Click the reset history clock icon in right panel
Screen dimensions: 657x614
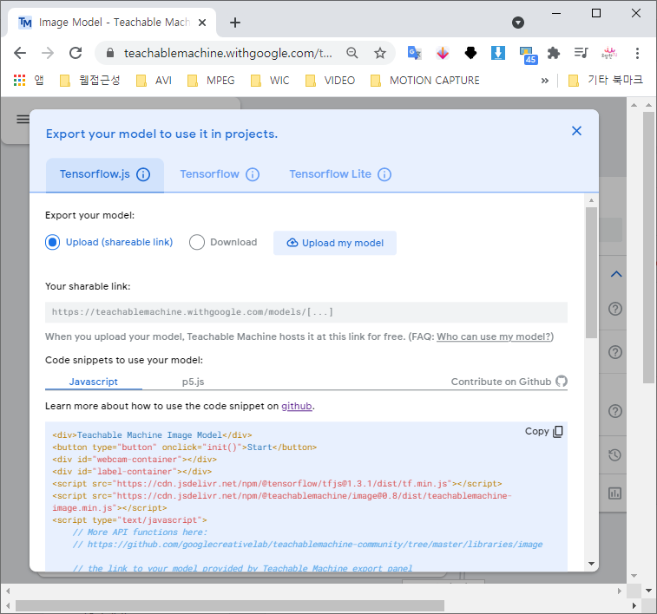(x=614, y=455)
